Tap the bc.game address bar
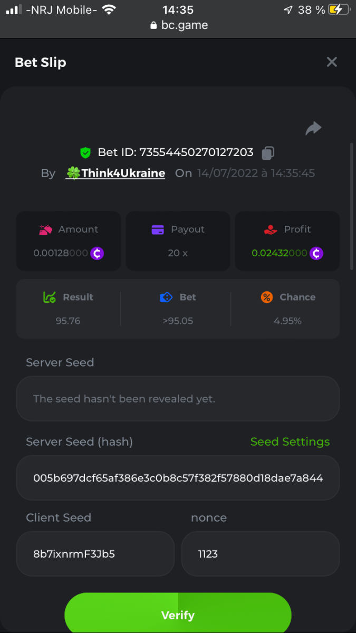The image size is (356, 633). [178, 25]
